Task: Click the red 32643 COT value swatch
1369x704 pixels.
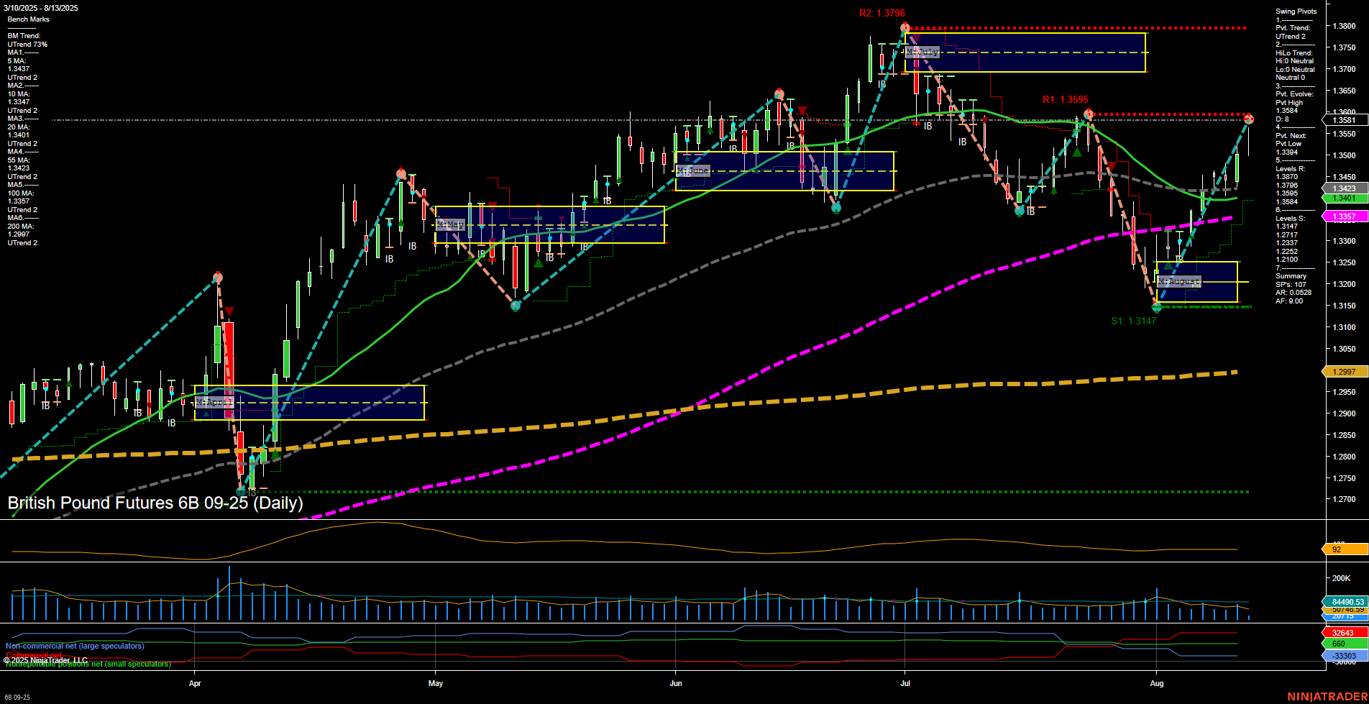Action: [x=1344, y=631]
